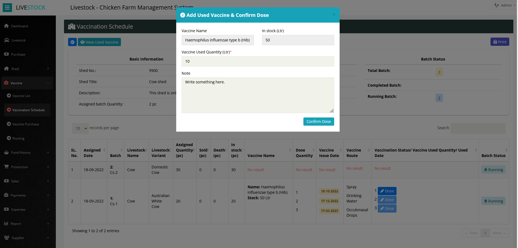Open Vaccine List menu item
This screenshot has height=248, width=518.
point(21,96)
